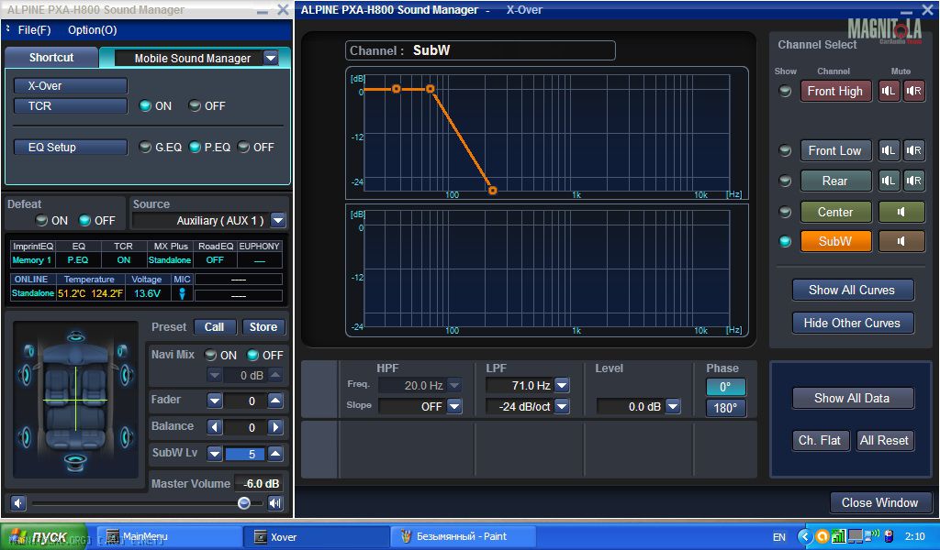940x550 pixels.
Task: Mute the Rear left channel
Action: [x=889, y=181]
